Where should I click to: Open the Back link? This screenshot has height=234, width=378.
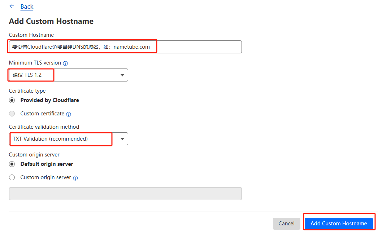pos(27,6)
